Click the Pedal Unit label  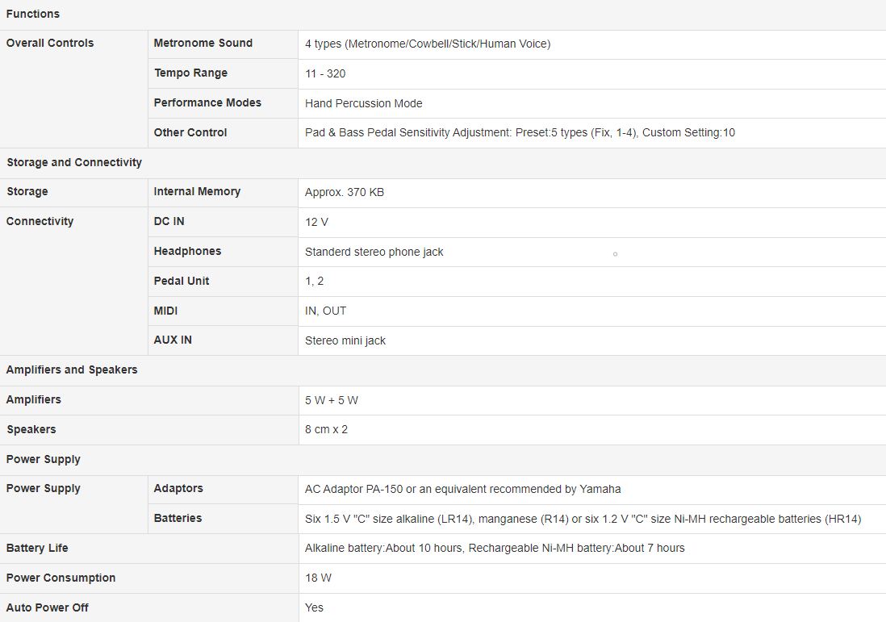click(182, 281)
